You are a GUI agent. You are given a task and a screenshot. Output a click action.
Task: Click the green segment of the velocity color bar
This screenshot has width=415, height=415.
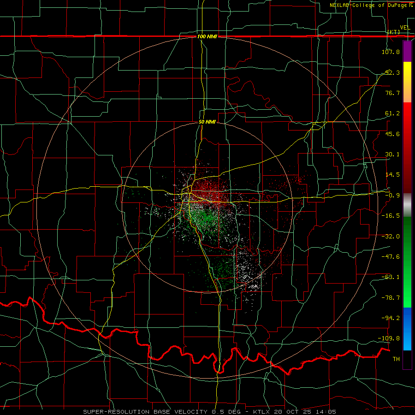pos(407,262)
